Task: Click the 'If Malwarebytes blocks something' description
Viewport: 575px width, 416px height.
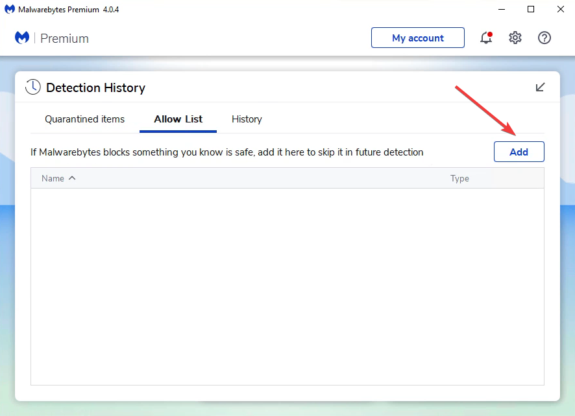Action: 227,152
